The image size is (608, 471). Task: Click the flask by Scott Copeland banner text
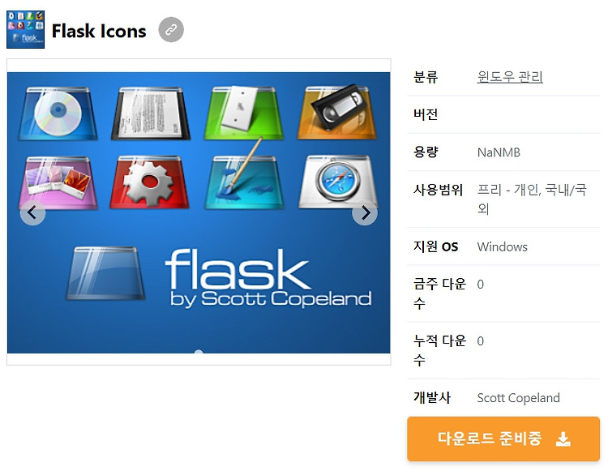coord(268,278)
